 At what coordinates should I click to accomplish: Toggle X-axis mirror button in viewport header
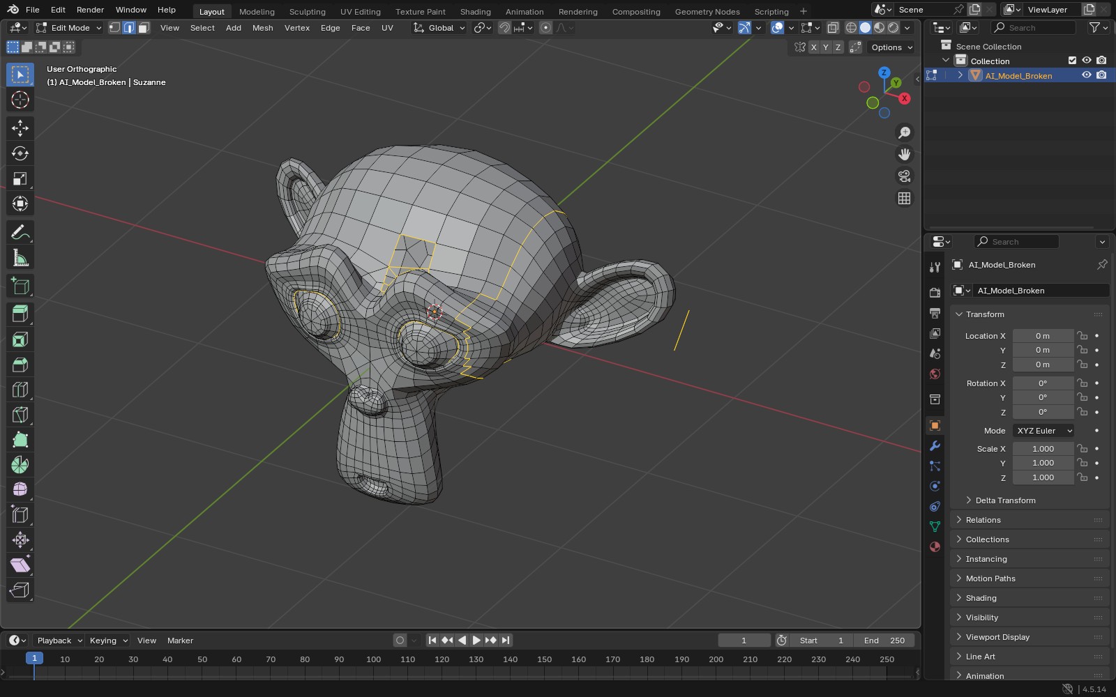tap(813, 47)
